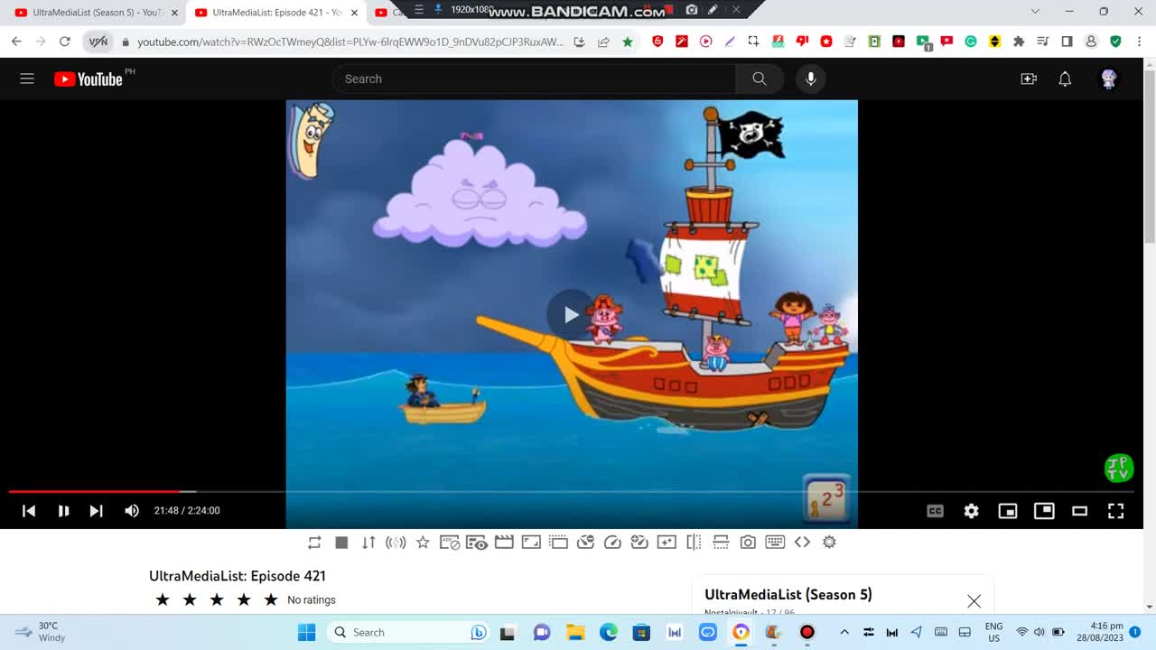1156x650 pixels.
Task: Open File Explorer from taskbar
Action: coord(575,632)
